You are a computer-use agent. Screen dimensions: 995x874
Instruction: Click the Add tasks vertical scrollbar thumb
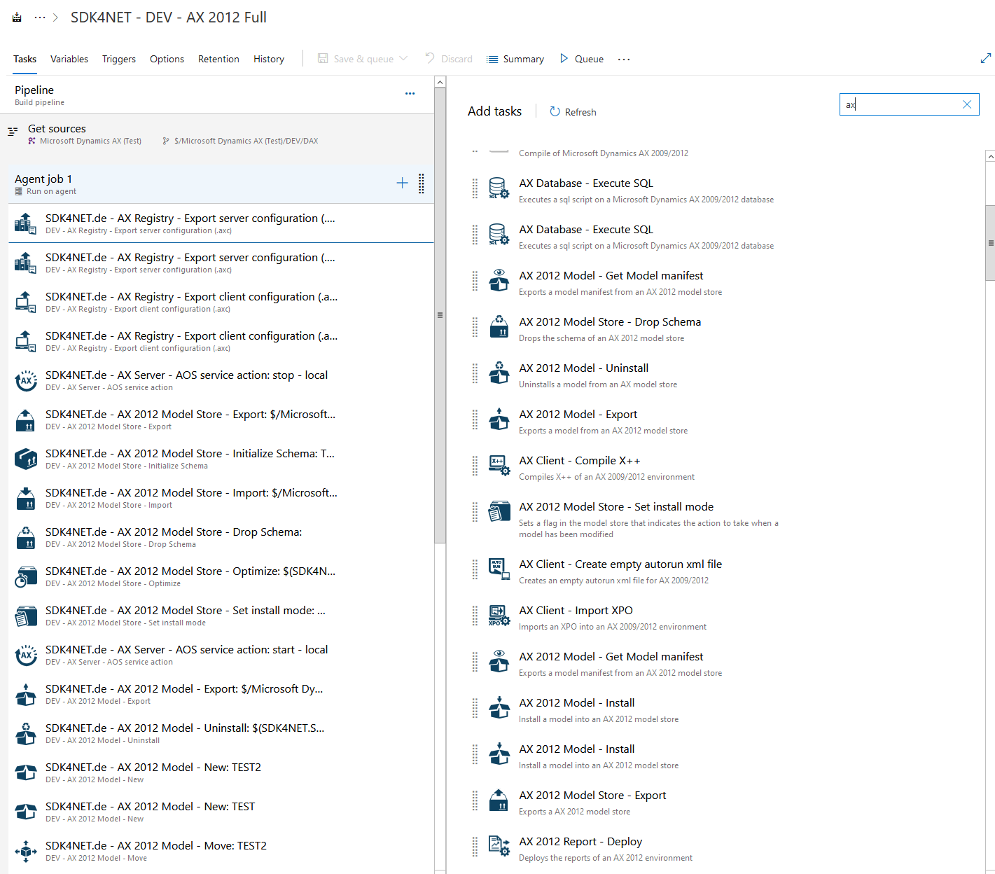(990, 242)
